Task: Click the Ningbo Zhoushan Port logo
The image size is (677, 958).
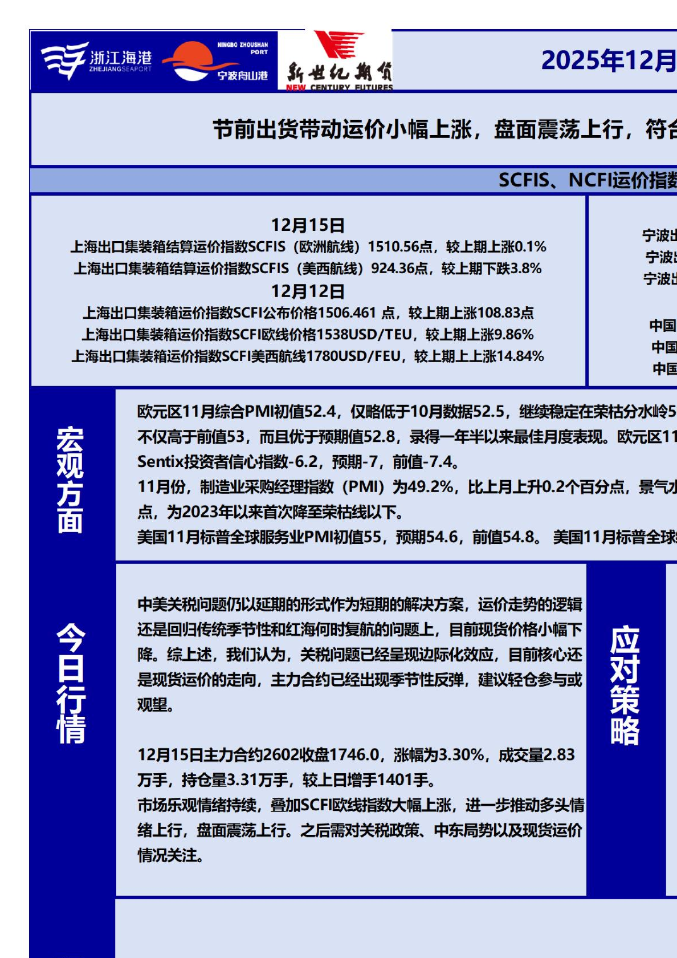Action: (217, 61)
